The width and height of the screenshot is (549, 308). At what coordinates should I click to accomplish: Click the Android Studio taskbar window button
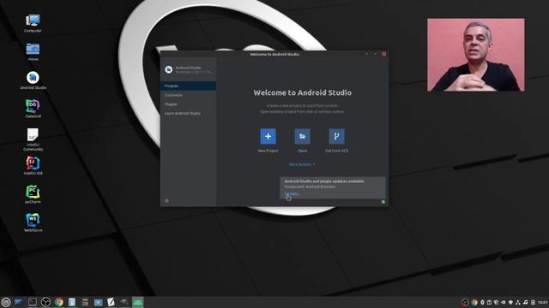tap(137, 302)
